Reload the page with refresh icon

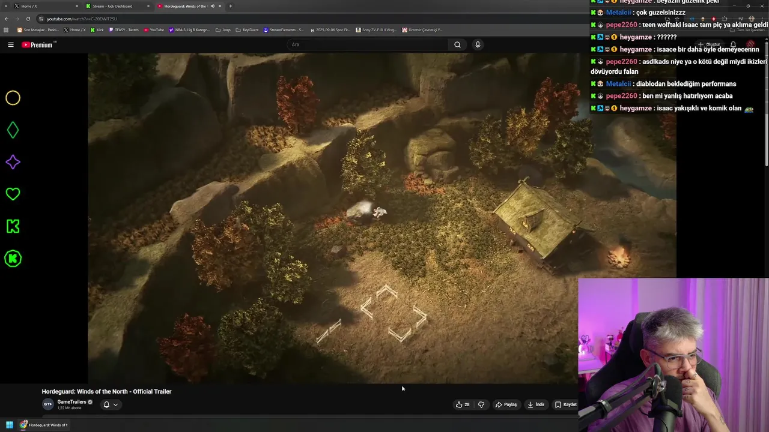click(28, 19)
